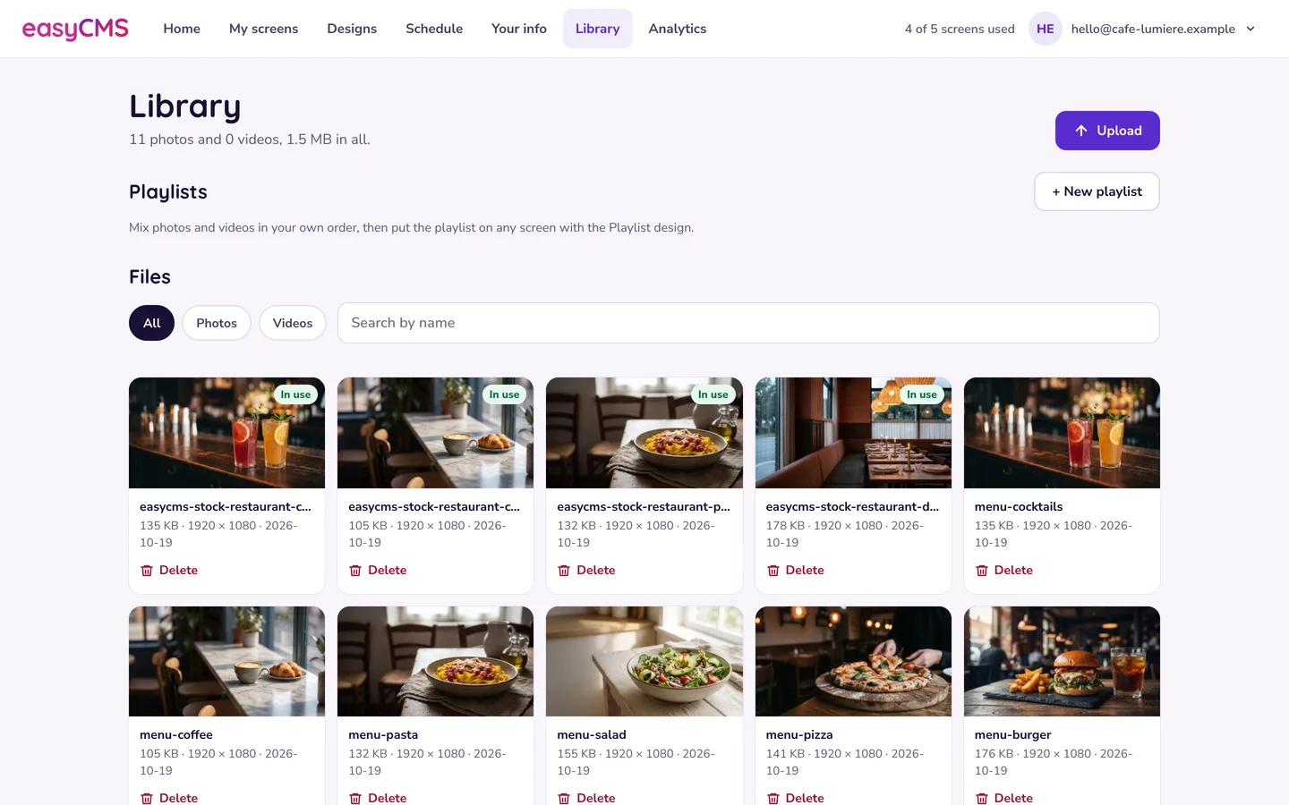Delete the menu-salad file

tap(586, 797)
